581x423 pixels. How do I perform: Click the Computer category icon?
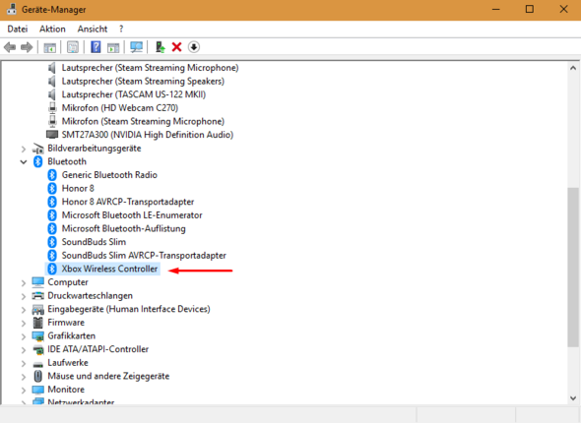coord(37,282)
